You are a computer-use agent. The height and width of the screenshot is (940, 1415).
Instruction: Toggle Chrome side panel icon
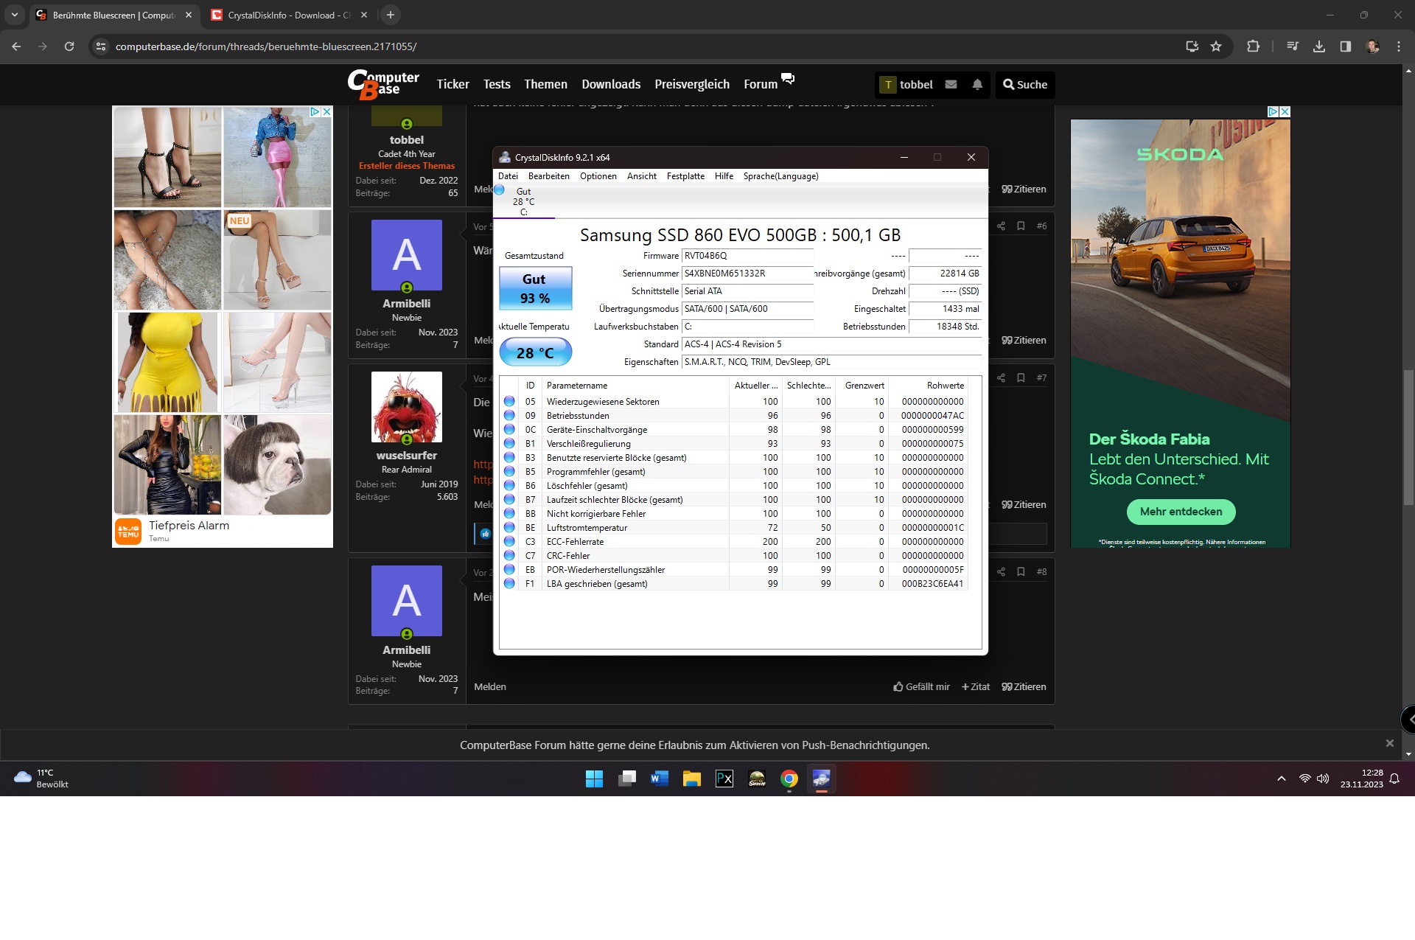(1346, 46)
